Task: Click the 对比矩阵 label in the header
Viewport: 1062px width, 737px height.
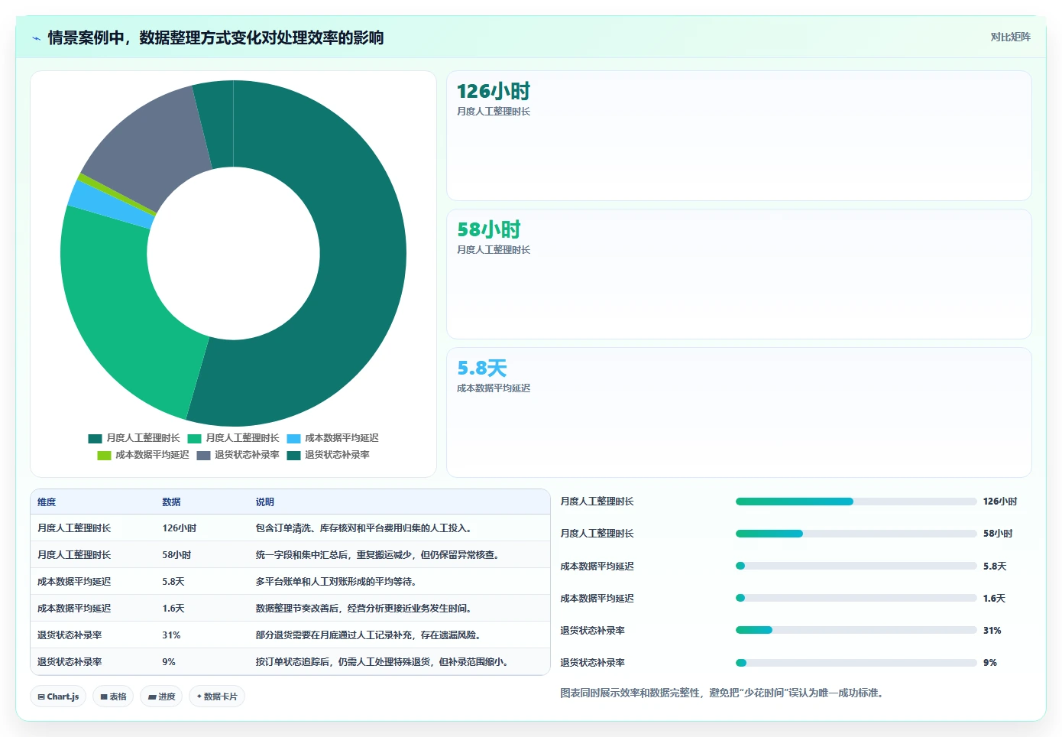Action: 1010,37
